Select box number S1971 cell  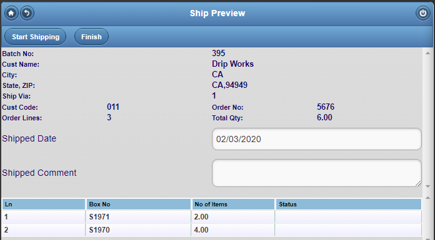tap(138, 217)
